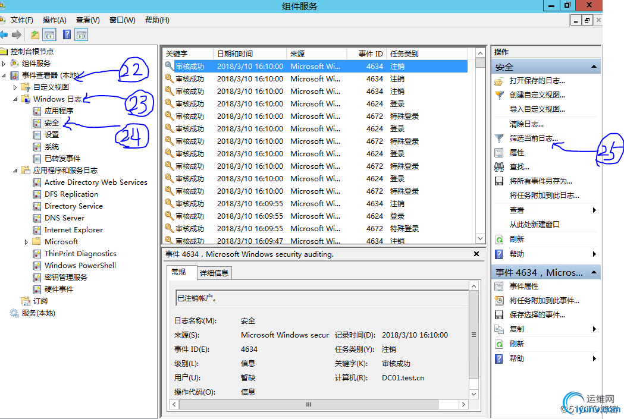
Task: Click 打开保存的日志 action
Action: pyautogui.click(x=537, y=81)
